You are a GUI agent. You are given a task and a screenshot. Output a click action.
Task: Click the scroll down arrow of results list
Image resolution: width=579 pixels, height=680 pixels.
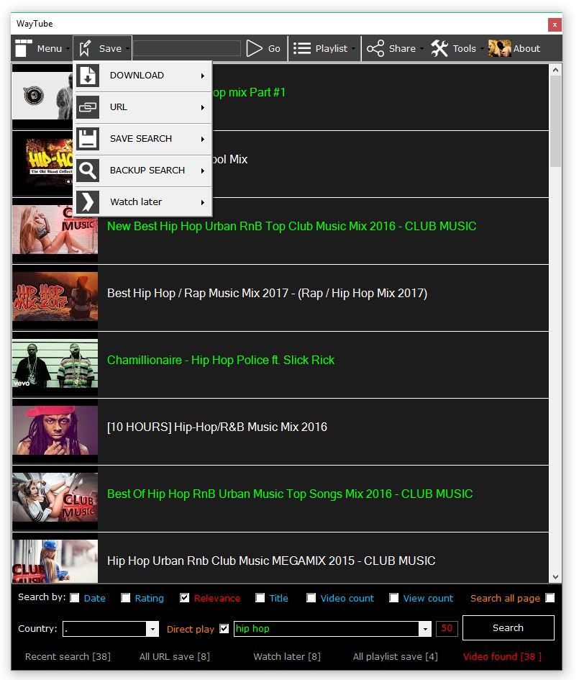coord(555,577)
